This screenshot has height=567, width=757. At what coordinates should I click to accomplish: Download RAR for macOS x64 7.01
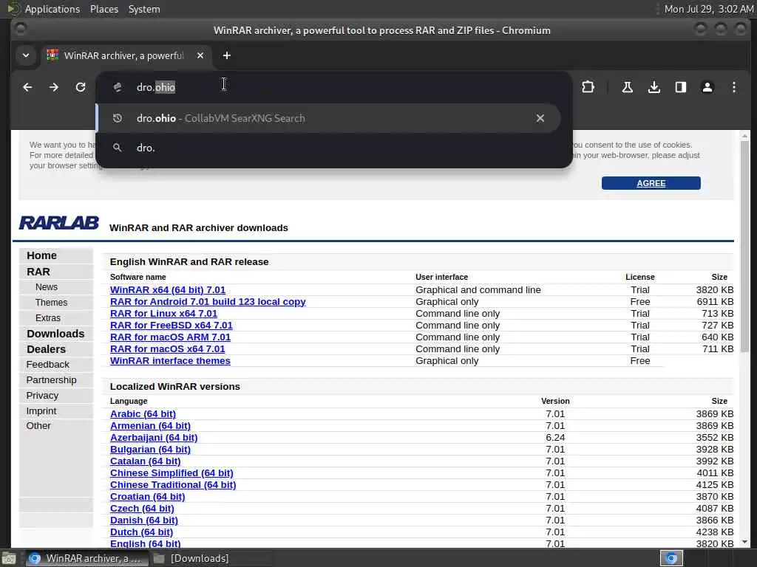click(x=168, y=349)
